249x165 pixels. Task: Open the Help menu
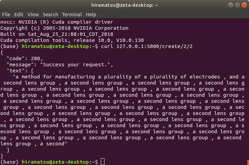click(91, 15)
